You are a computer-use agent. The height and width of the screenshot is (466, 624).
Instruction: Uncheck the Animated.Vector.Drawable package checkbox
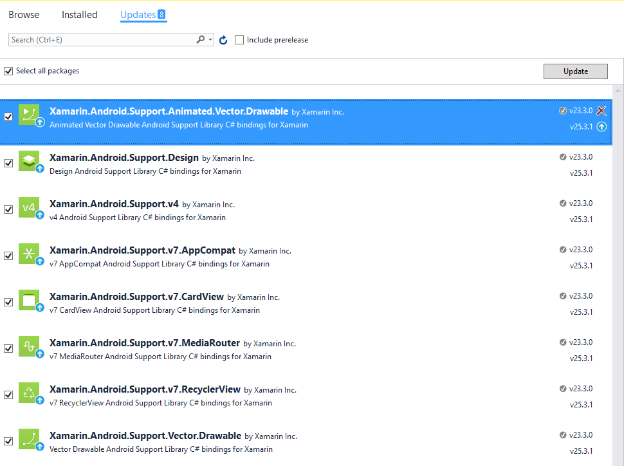[x=8, y=116]
